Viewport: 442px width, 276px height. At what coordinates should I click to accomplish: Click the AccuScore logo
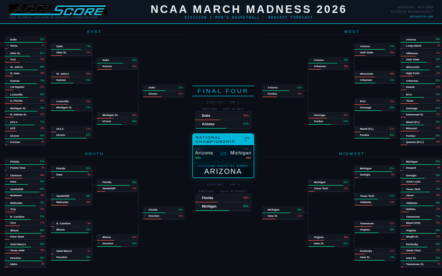coord(58,11)
